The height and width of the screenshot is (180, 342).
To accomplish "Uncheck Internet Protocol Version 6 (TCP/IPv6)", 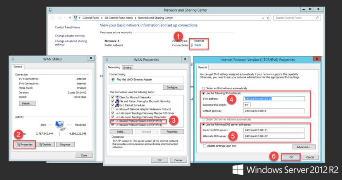I will 112,121.
